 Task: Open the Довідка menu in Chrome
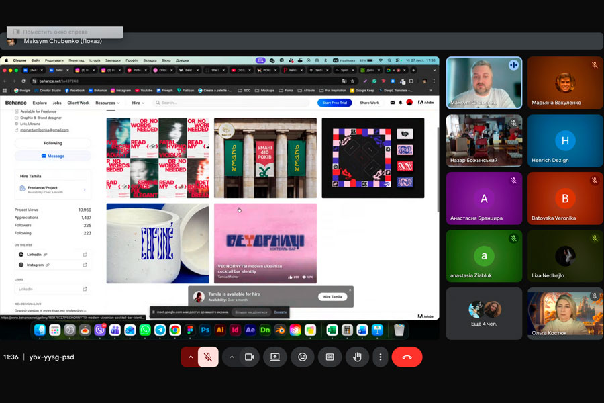click(x=182, y=60)
